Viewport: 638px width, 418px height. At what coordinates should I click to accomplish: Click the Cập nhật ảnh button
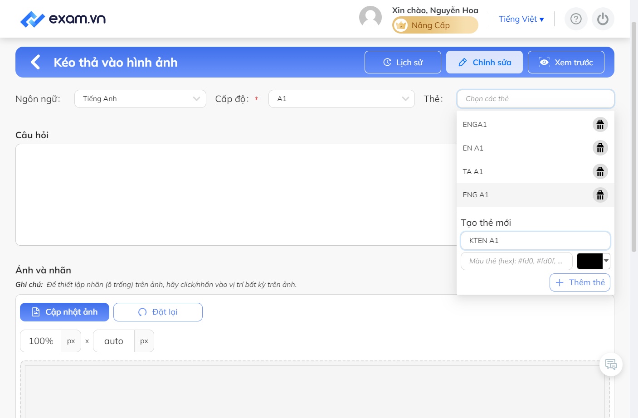tap(64, 312)
